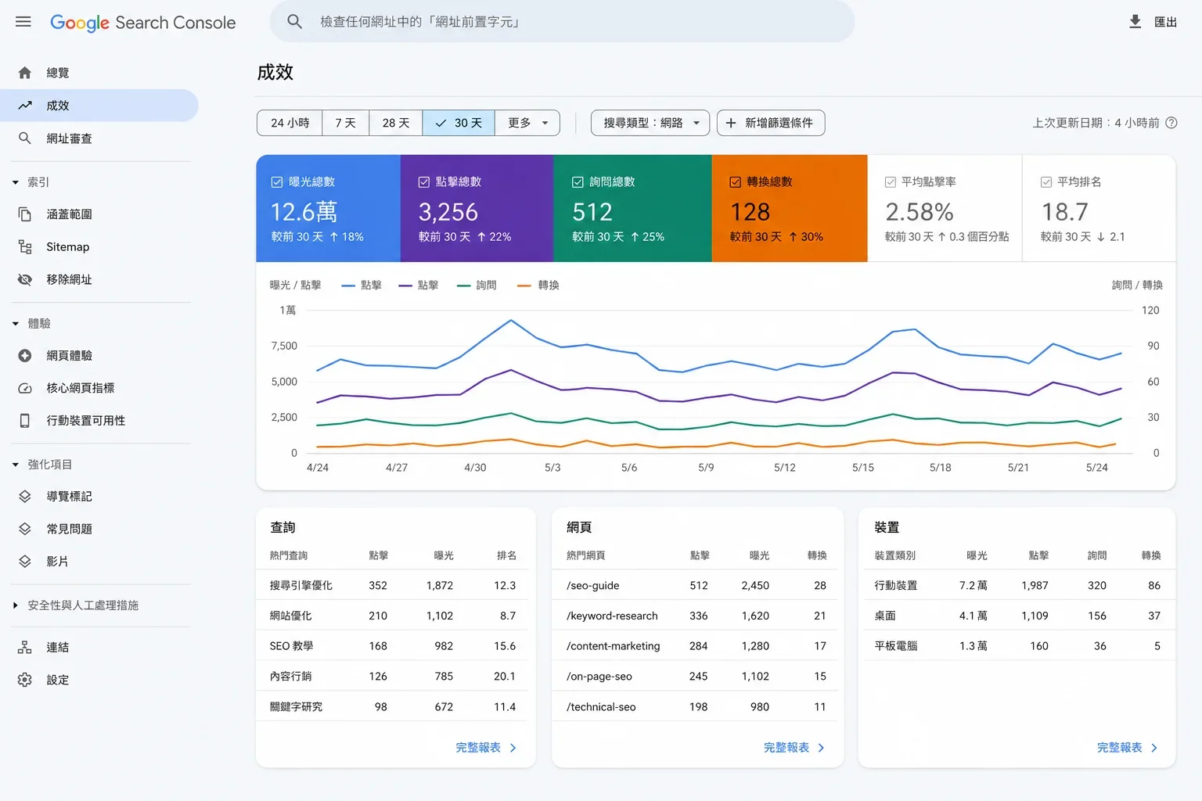This screenshot has height=801, width=1202.
Task: Click the plus icon in 新增篩選條件
Action: [x=731, y=123]
